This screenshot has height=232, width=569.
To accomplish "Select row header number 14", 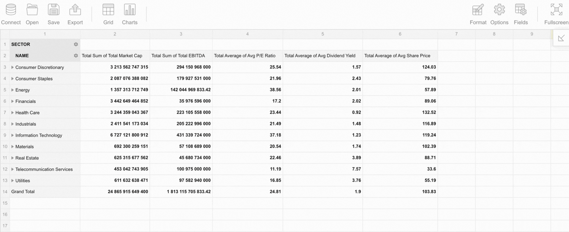I will (5, 191).
